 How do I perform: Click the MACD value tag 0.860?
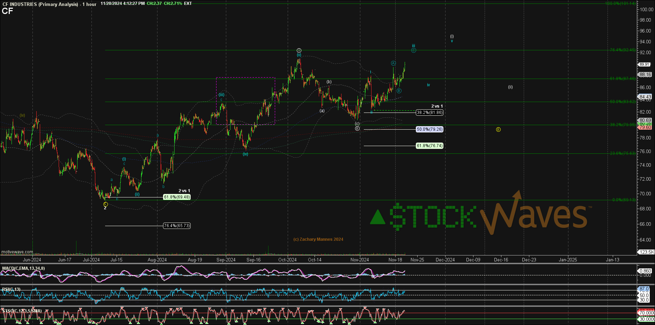click(645, 271)
